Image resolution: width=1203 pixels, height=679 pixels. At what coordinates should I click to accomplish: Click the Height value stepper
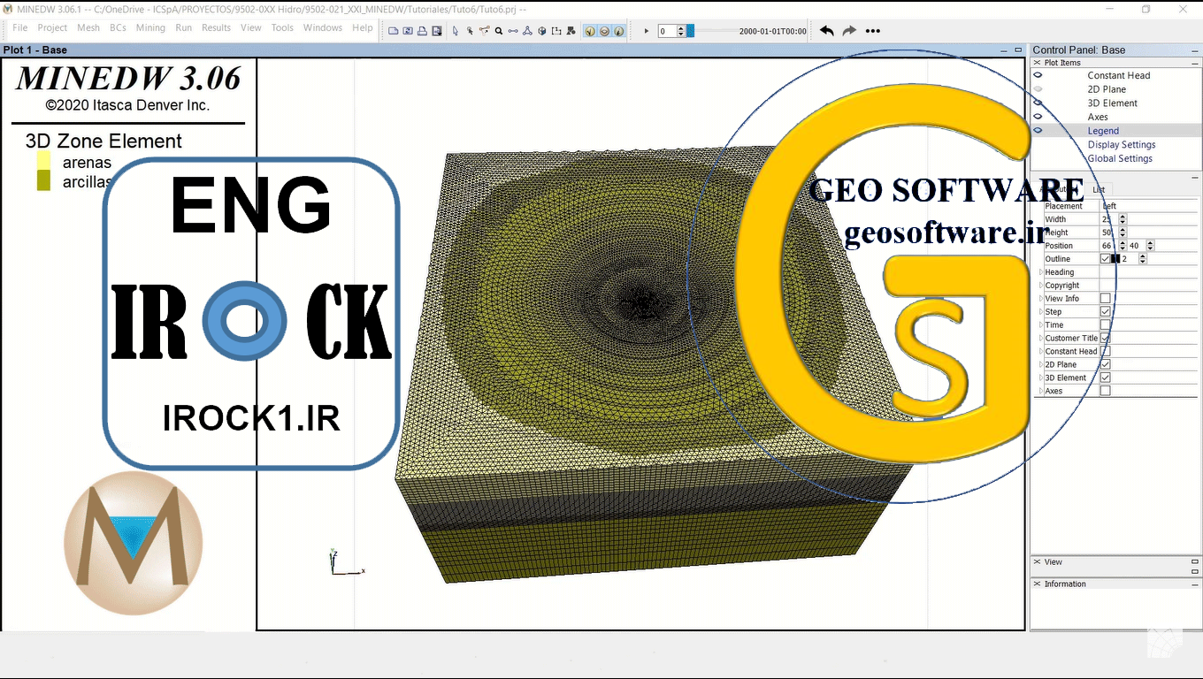[x=1123, y=233]
